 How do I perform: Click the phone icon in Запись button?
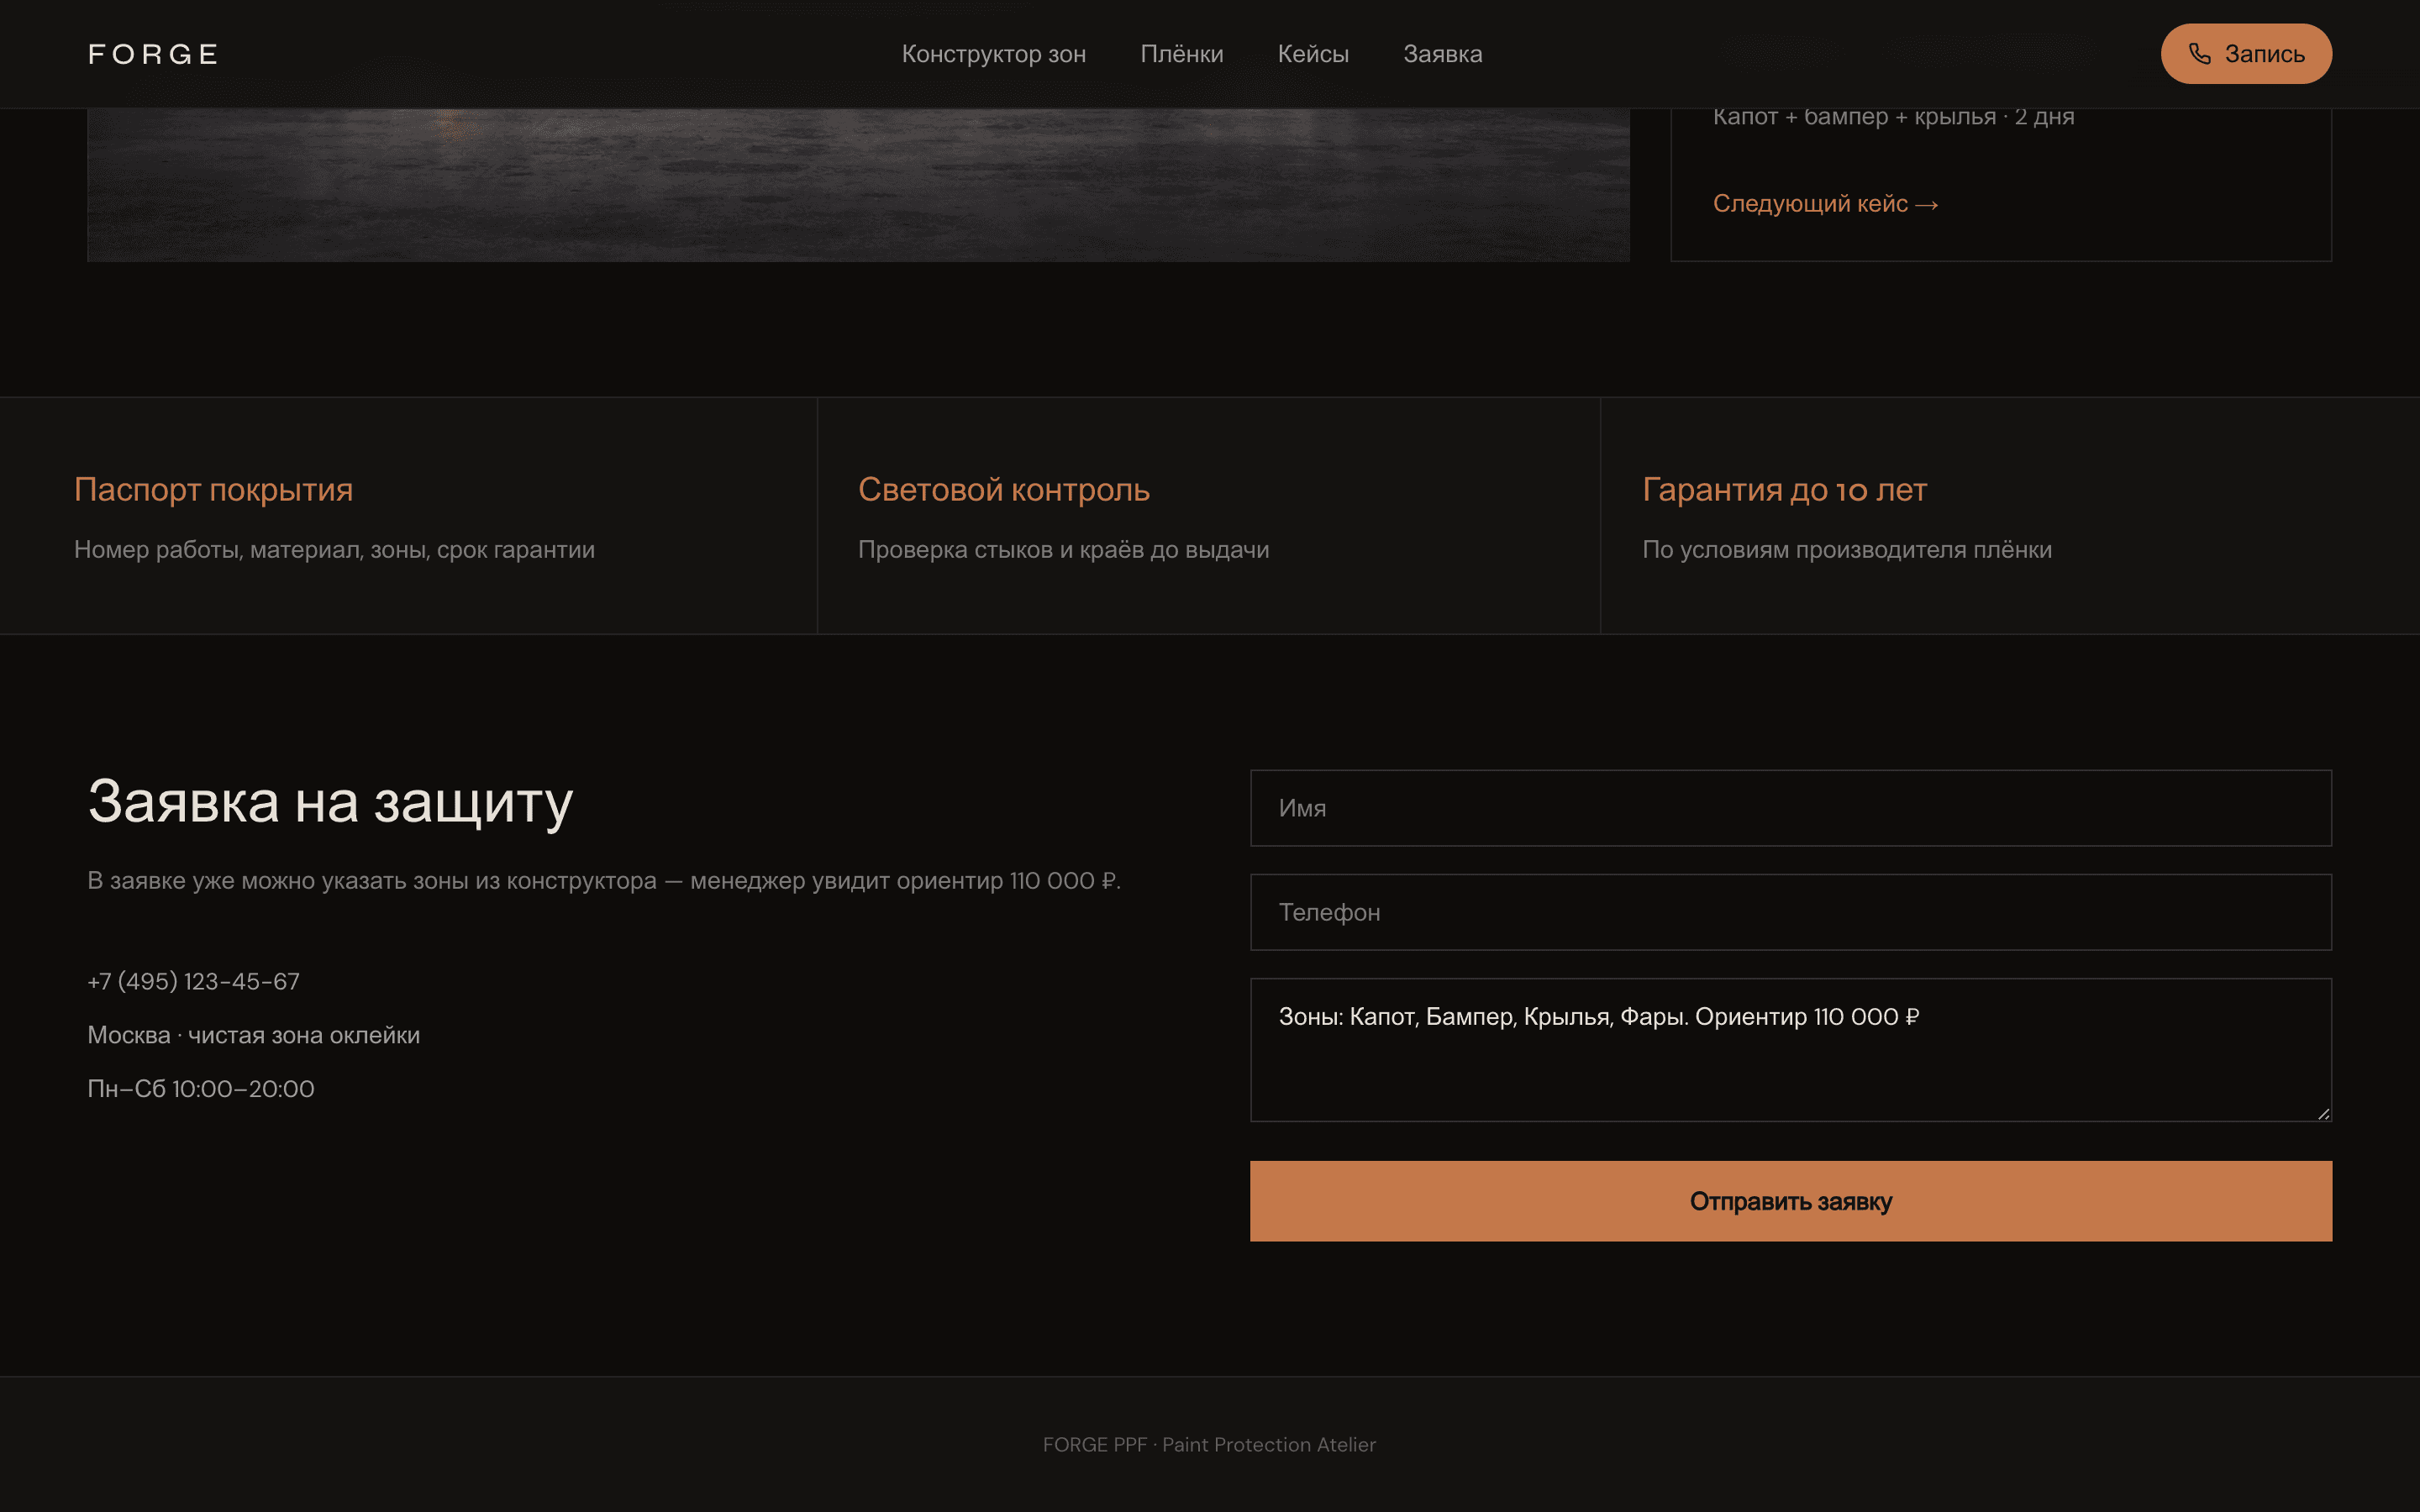[2199, 54]
